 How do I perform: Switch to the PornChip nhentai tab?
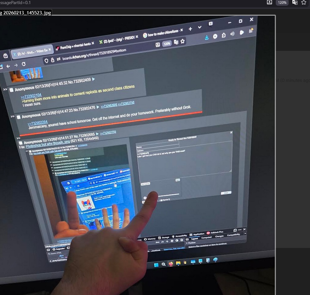tap(75, 46)
